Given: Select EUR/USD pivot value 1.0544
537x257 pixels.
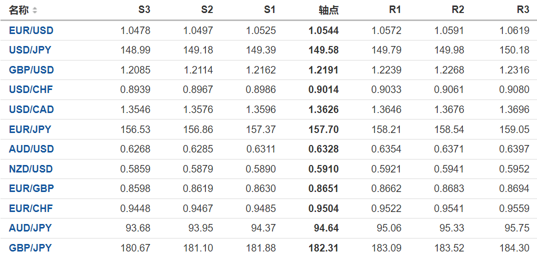Looking at the screenshot, I should [324, 30].
